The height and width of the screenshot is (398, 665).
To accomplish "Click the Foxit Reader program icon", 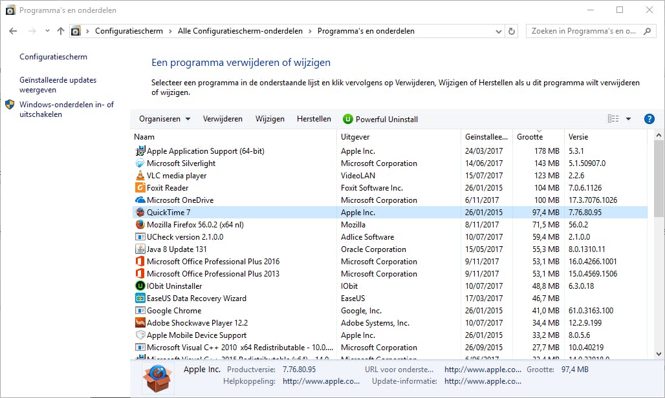I will (140, 188).
